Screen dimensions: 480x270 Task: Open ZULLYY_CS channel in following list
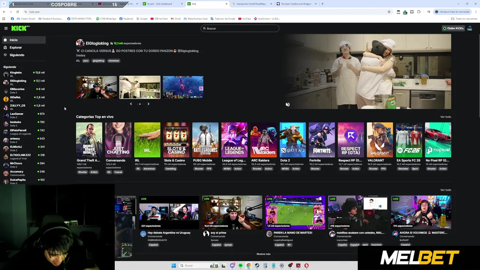(23, 107)
